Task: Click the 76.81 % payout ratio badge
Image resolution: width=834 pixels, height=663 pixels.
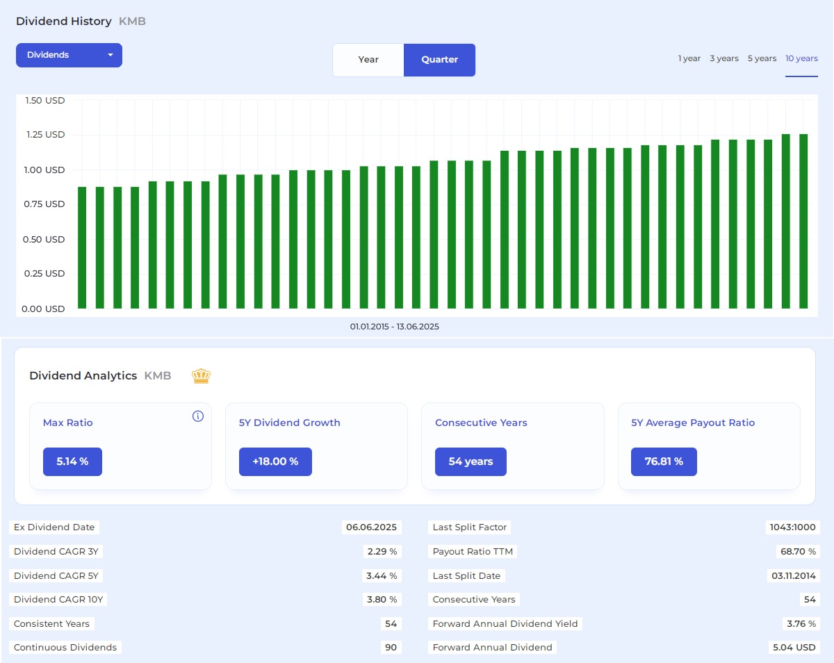Action: [664, 461]
